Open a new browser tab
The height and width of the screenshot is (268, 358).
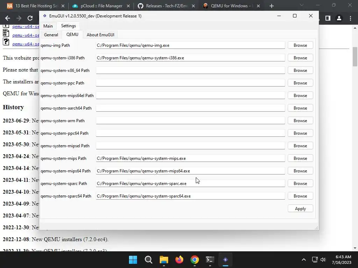(x=271, y=6)
